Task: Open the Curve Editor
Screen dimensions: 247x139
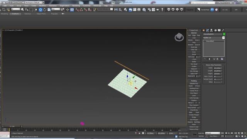Action: tap(135, 10)
